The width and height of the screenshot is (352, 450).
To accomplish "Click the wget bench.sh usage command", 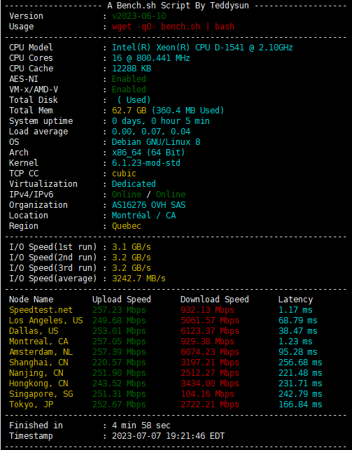I will tap(173, 27).
